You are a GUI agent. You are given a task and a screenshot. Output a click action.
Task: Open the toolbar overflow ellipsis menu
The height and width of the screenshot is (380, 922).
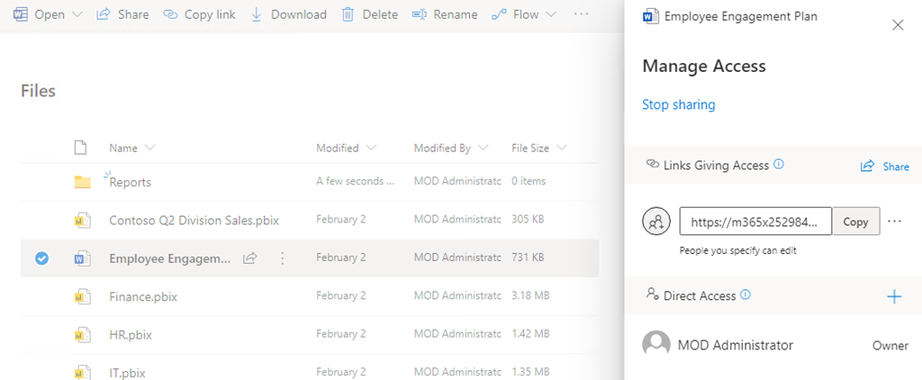581,14
